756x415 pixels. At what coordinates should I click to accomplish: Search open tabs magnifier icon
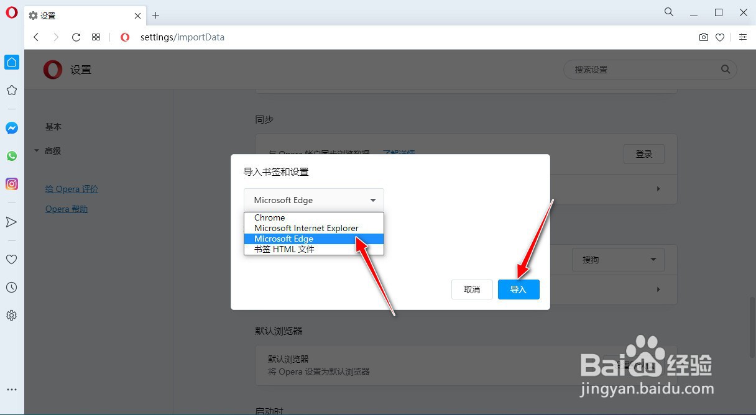(x=669, y=12)
